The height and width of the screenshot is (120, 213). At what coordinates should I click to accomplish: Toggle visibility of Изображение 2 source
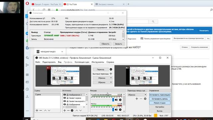[65, 95]
